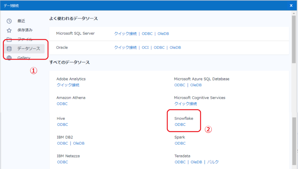Image resolution: width=298 pixels, height=169 pixels.
Task: Click ODBC under IBM Netezza
Action: pos(63,162)
